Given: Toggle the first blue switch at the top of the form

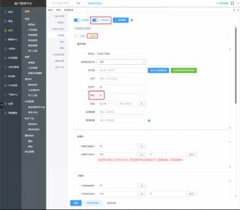Looking at the screenshot, I should (77, 20).
